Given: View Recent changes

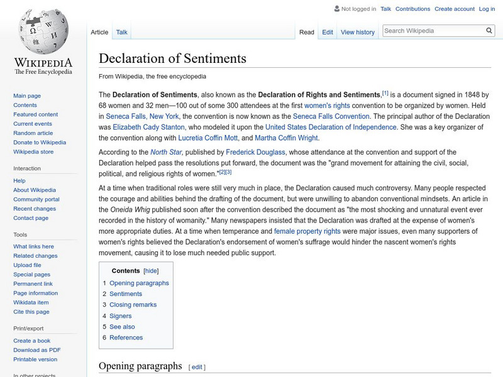Looking at the screenshot, I should click(x=35, y=209).
